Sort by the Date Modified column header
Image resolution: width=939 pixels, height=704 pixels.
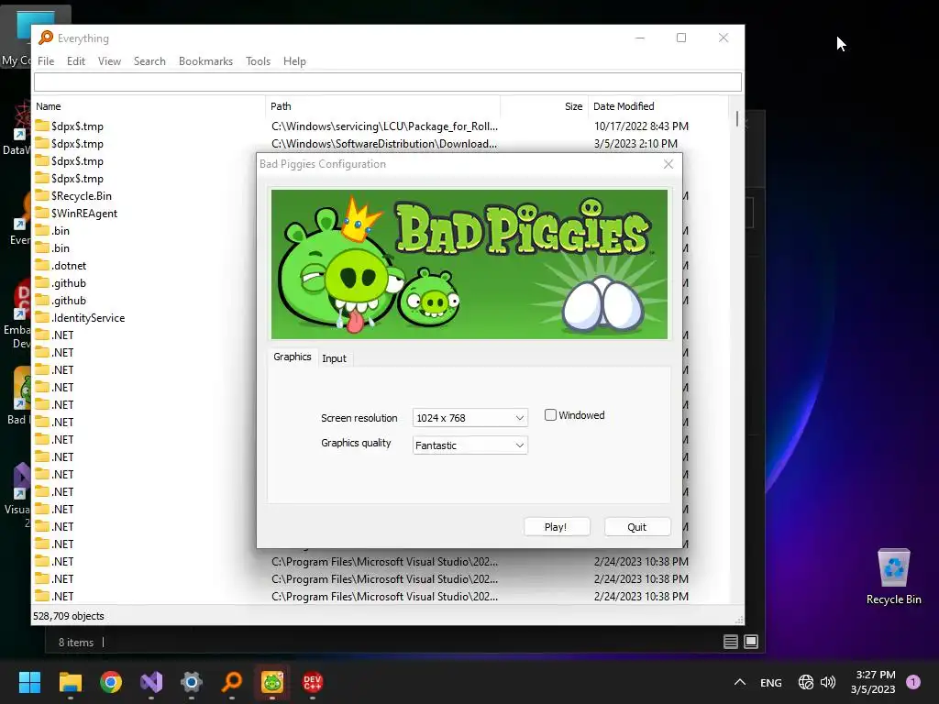click(x=657, y=106)
